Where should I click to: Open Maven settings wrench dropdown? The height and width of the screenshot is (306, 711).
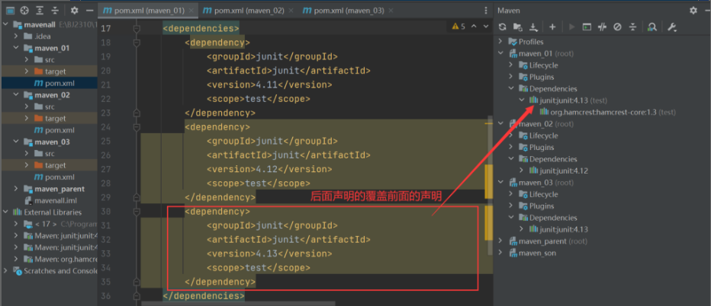pyautogui.click(x=672, y=27)
